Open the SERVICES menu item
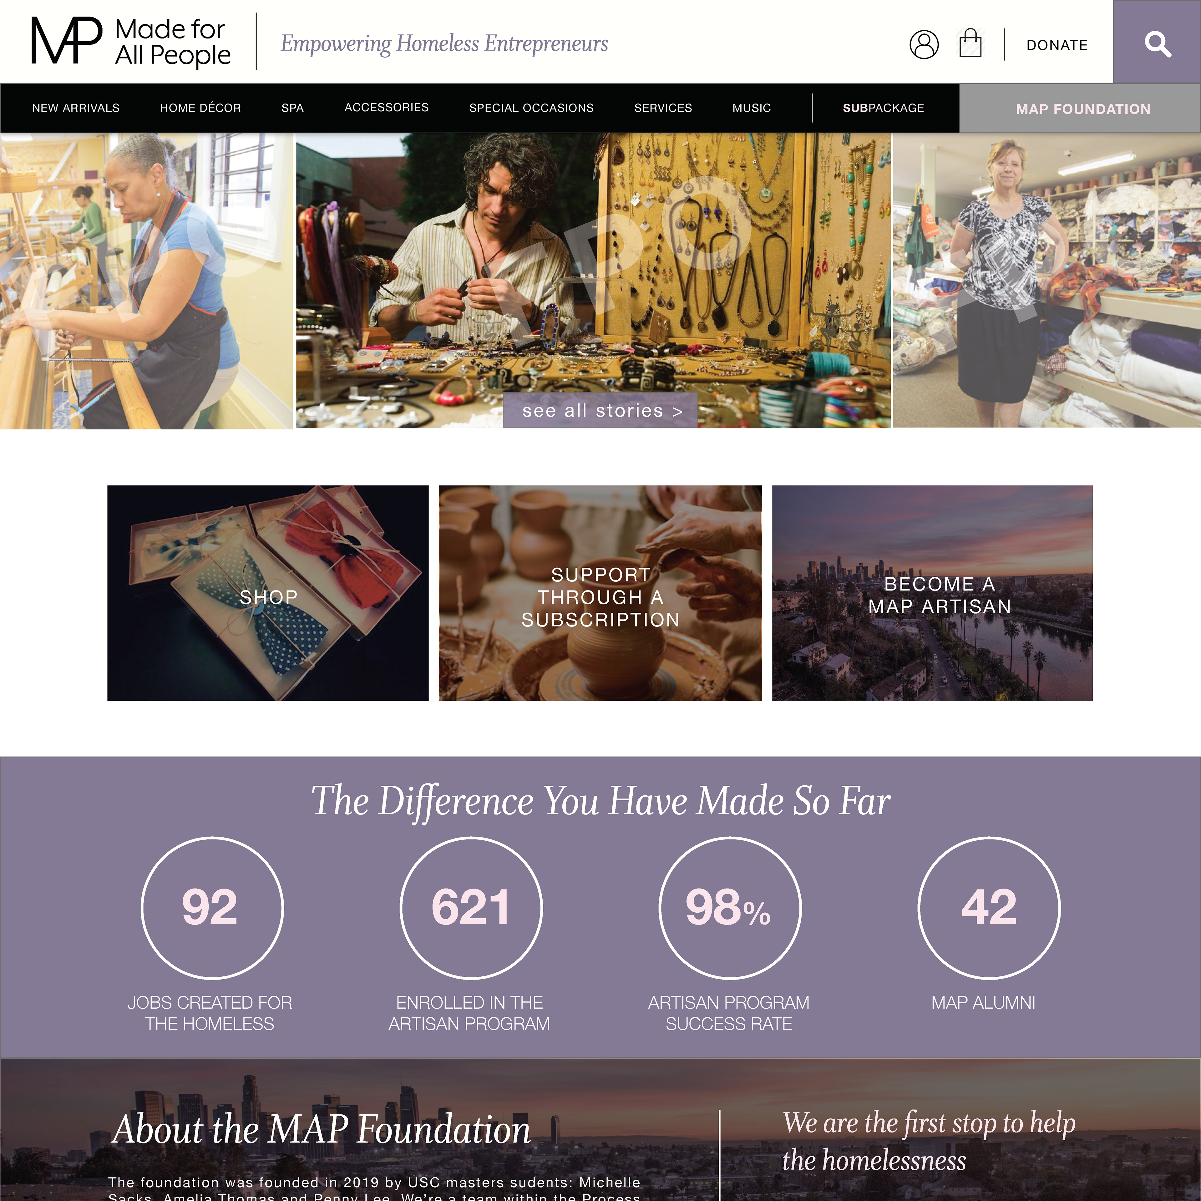This screenshot has height=1201, width=1201. [x=663, y=108]
